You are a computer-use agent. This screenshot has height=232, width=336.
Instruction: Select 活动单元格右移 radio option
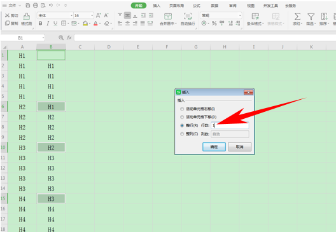pos(182,109)
